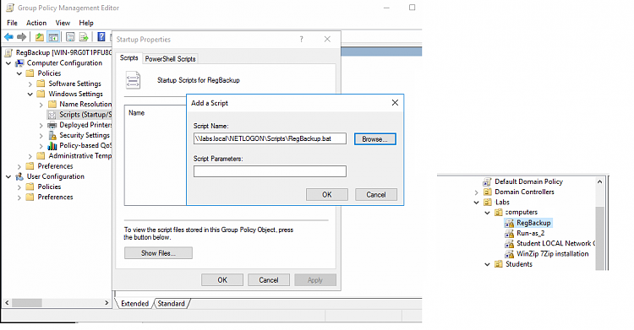Open the Help menu
Screen dimensions: 634x330
[x=86, y=23]
